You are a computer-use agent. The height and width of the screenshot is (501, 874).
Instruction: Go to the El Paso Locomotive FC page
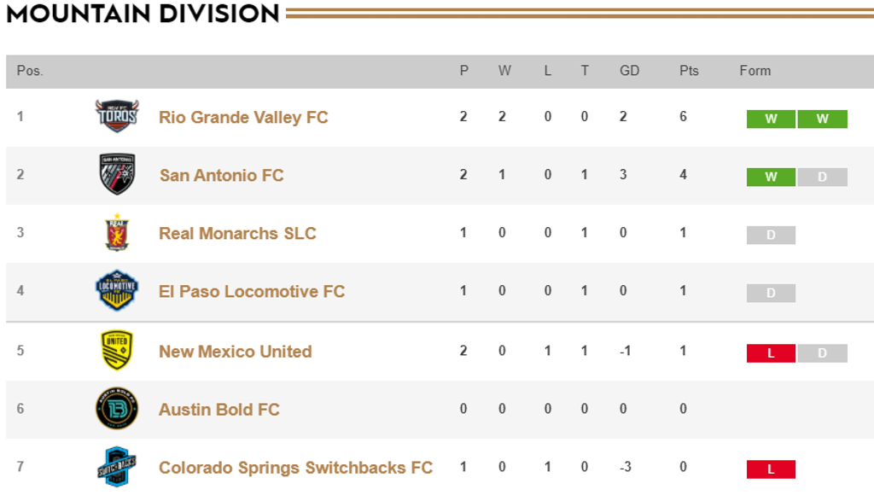(x=252, y=291)
